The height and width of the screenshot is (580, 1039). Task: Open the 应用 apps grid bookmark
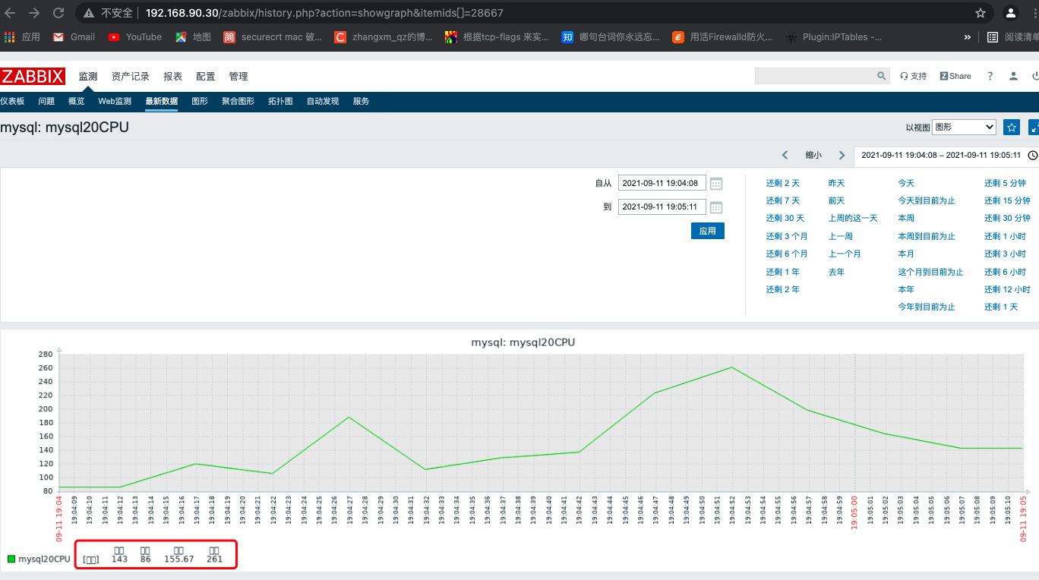[x=22, y=36]
